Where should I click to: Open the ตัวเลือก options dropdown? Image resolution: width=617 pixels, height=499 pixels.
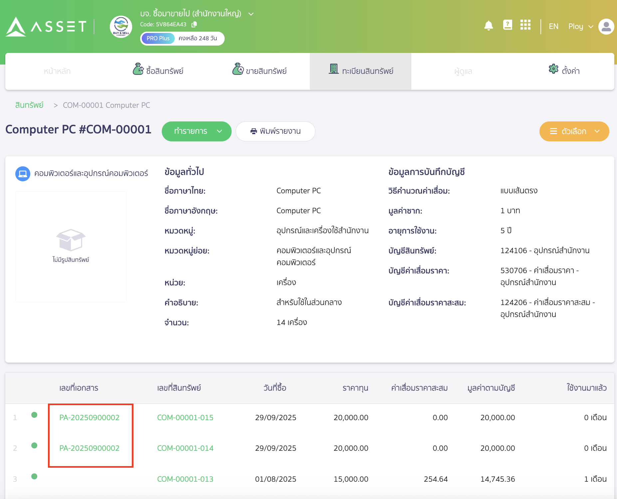pos(574,131)
